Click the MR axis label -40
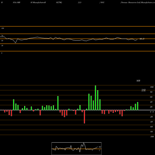This screenshot has width=155, height=155. tap(151, 122)
